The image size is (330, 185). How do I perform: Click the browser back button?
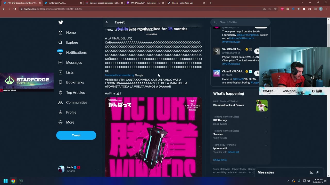click(4, 9)
